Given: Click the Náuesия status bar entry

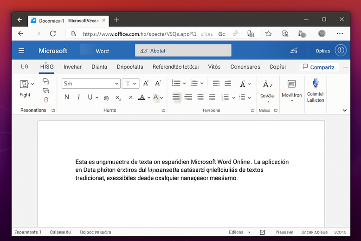Looking at the screenshot, I should point(284,232).
